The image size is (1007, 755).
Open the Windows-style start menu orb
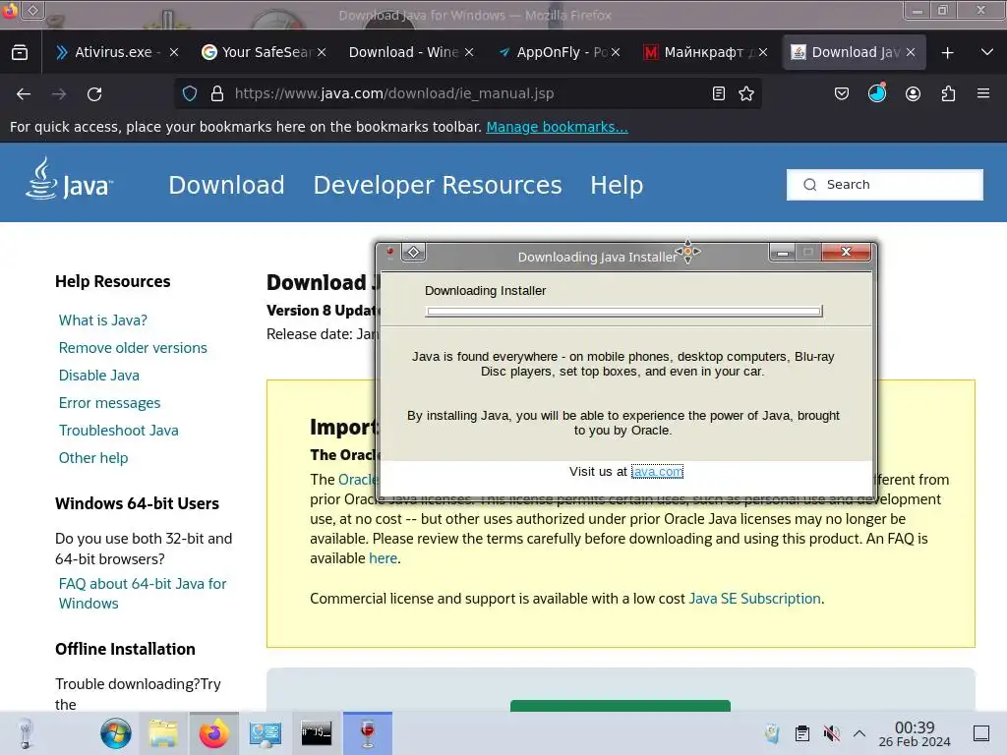(x=116, y=733)
